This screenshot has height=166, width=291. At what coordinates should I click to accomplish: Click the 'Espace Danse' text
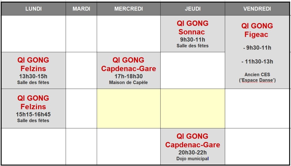(257, 80)
